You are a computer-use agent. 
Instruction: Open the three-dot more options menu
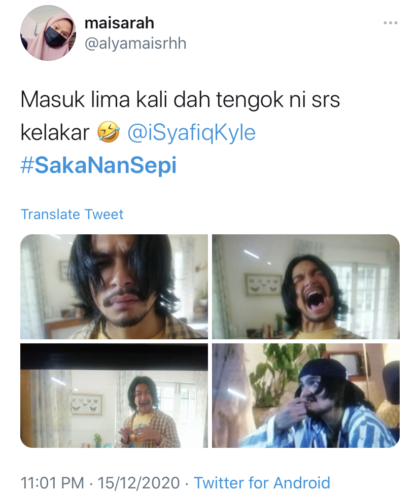click(391, 23)
